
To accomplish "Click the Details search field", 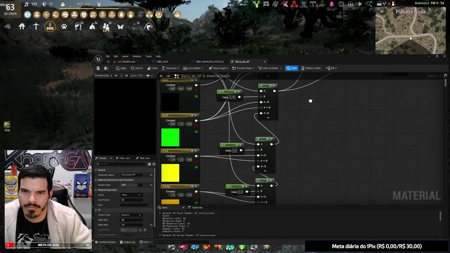I will tap(121, 164).
